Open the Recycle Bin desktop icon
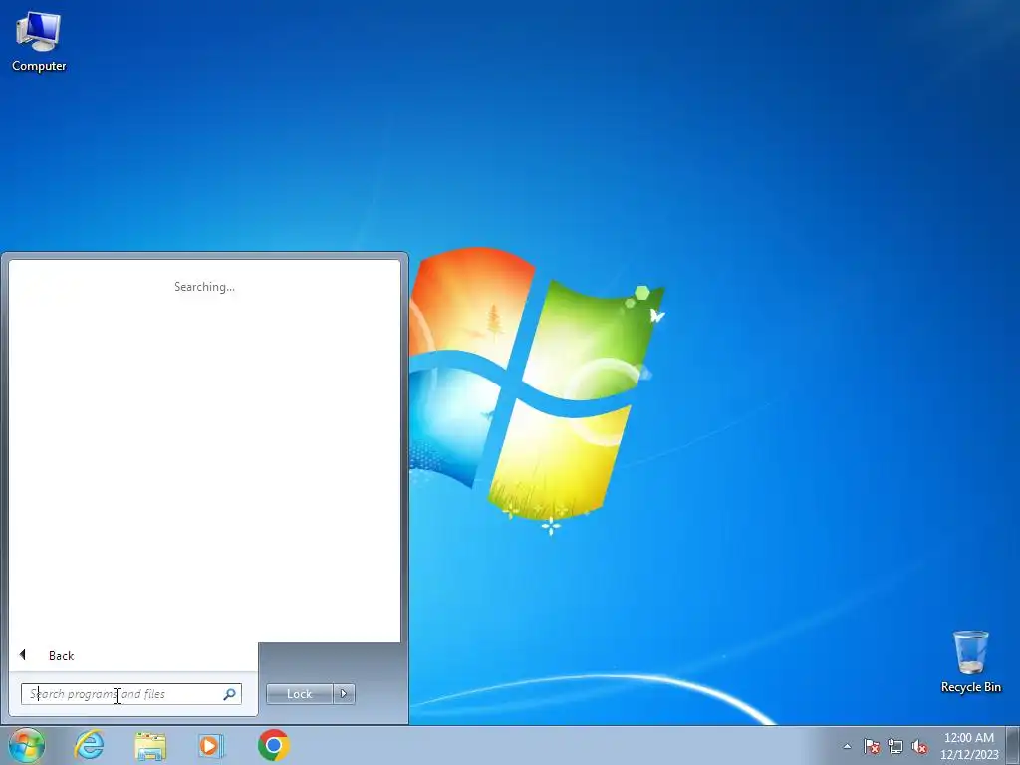1020x765 pixels. (x=970, y=661)
